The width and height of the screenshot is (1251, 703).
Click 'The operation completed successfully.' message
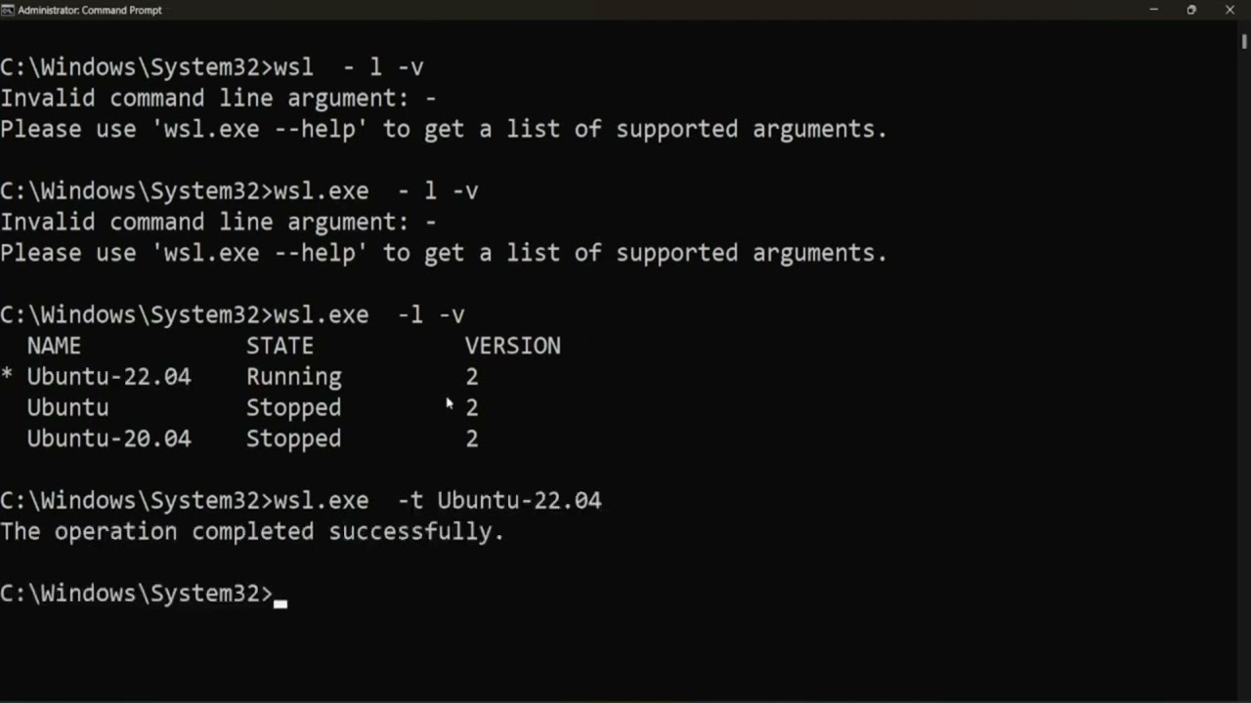(252, 532)
